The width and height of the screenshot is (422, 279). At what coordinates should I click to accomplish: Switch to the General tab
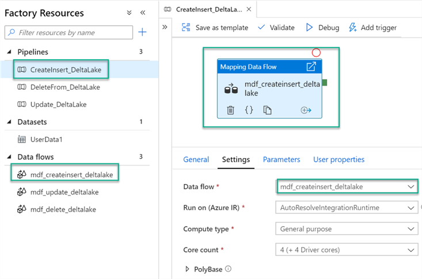click(196, 159)
